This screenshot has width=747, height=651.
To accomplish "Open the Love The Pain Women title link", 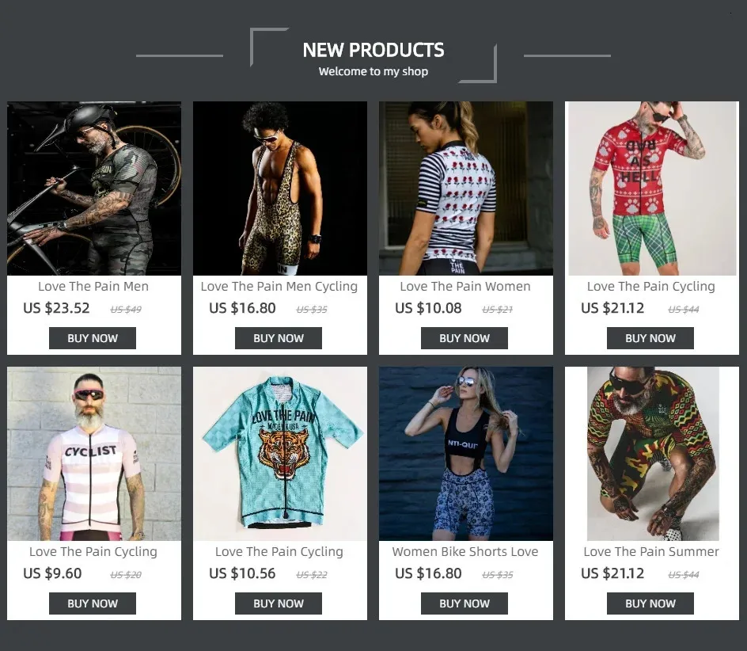I will tap(465, 287).
